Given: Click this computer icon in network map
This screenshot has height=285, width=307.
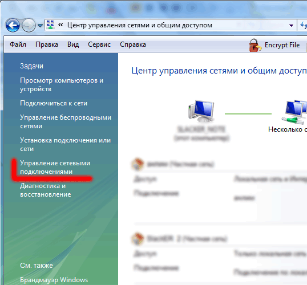Looking at the screenshot, I should [x=201, y=111].
